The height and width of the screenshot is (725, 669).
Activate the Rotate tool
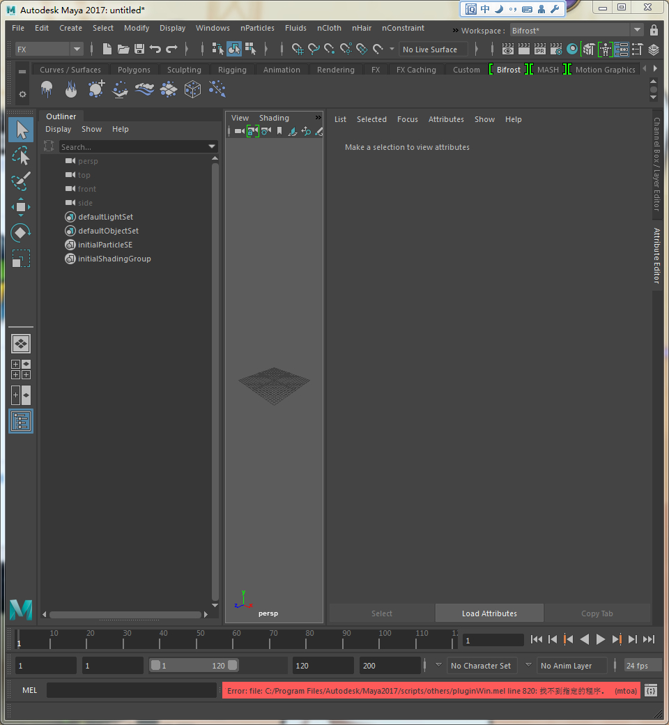click(x=21, y=233)
